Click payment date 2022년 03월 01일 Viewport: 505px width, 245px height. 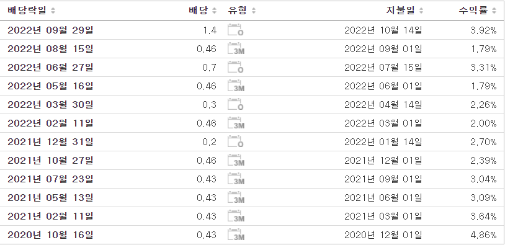pyautogui.click(x=383, y=123)
